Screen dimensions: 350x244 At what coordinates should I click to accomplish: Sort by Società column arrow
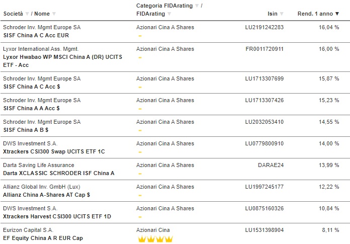[27, 14]
